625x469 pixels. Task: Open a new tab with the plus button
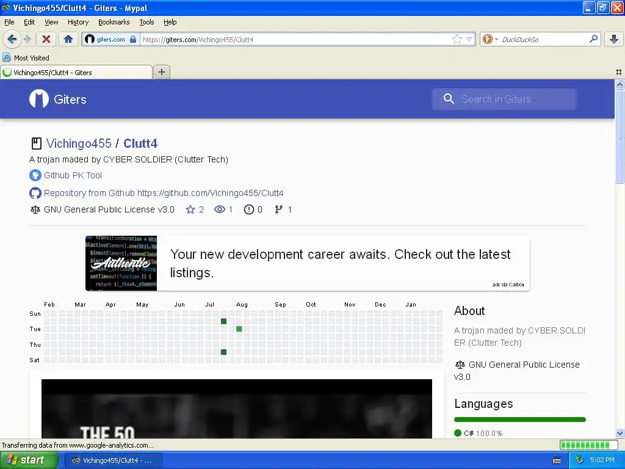tap(161, 72)
